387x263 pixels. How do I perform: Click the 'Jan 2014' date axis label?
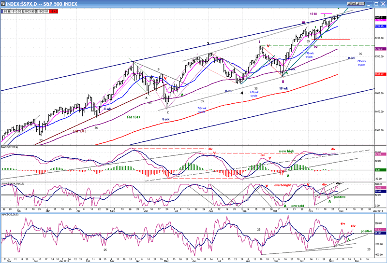click(x=378, y=211)
